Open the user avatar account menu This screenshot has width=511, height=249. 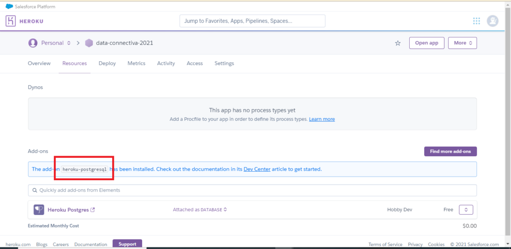point(493,21)
